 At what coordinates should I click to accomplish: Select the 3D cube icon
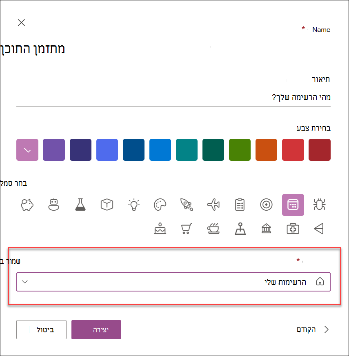pyautogui.click(x=107, y=205)
